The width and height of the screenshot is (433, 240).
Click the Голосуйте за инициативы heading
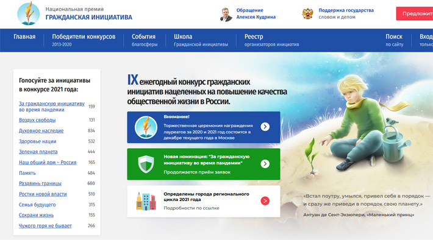click(54, 85)
